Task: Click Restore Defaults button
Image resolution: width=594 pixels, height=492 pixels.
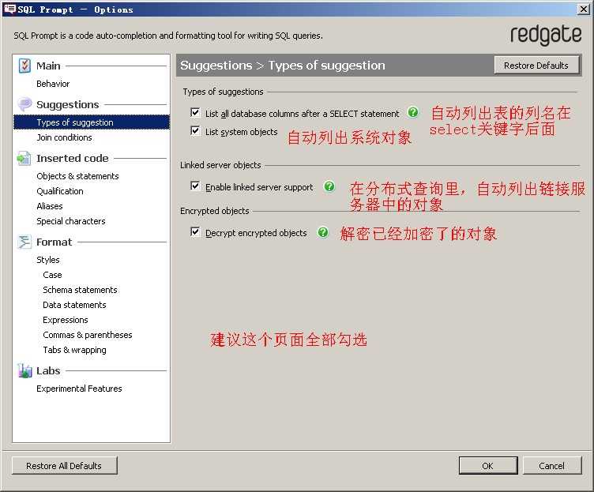Action: coord(536,65)
